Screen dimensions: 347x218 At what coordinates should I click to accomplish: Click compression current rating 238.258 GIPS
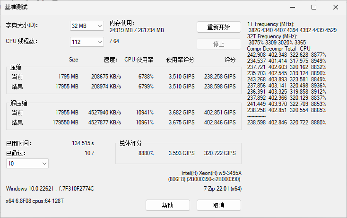coord(220,77)
